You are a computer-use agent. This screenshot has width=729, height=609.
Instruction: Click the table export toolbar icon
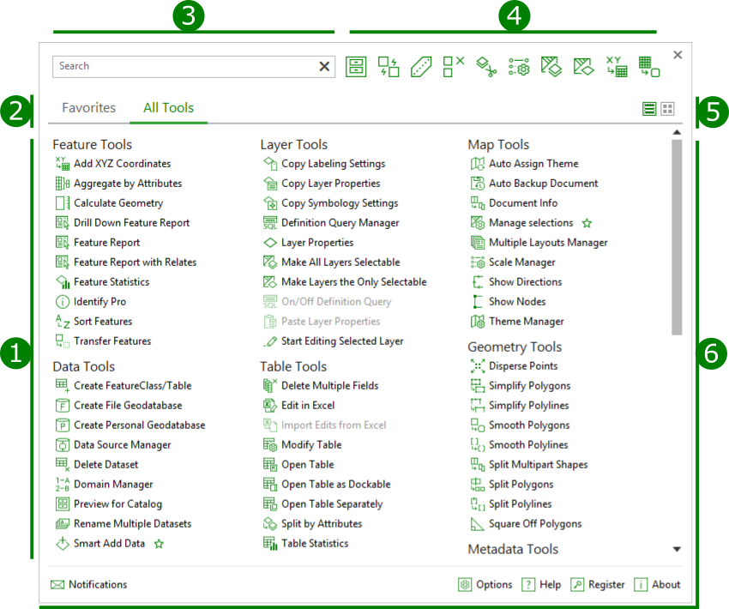649,67
